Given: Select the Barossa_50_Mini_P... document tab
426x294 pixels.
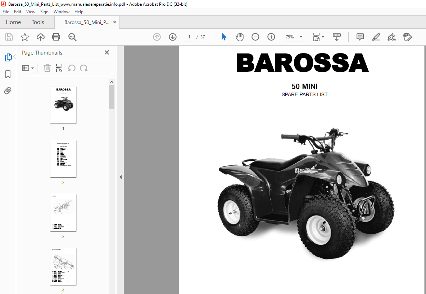Looking at the screenshot, I should (x=87, y=23).
